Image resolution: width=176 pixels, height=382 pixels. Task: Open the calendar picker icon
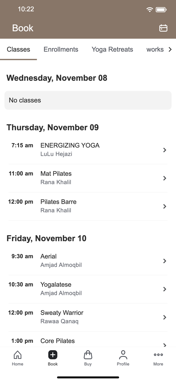point(163,28)
